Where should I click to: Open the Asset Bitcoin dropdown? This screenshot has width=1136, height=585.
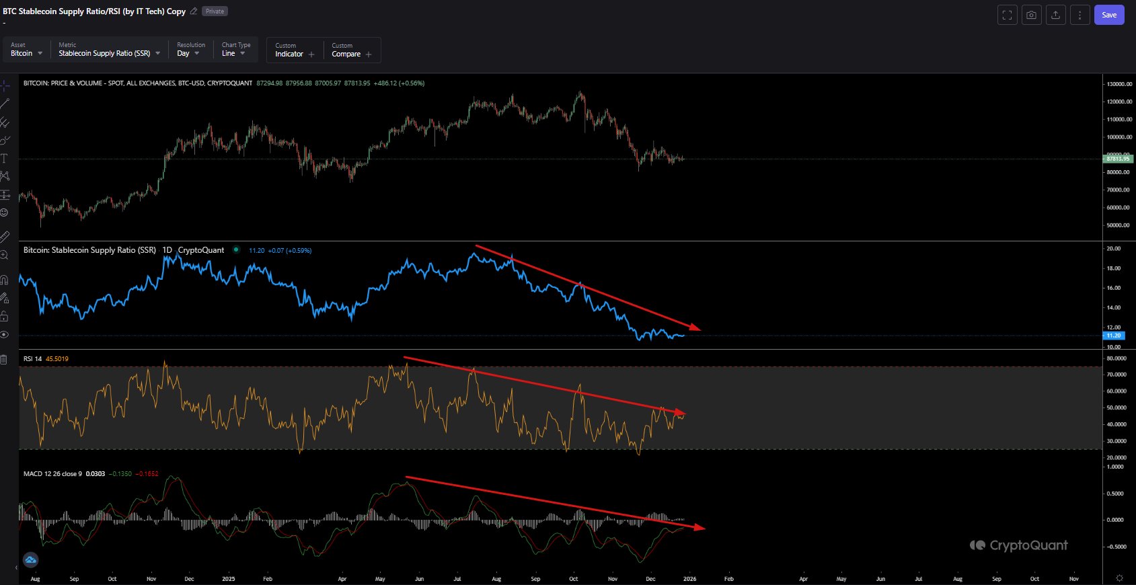[x=27, y=50]
